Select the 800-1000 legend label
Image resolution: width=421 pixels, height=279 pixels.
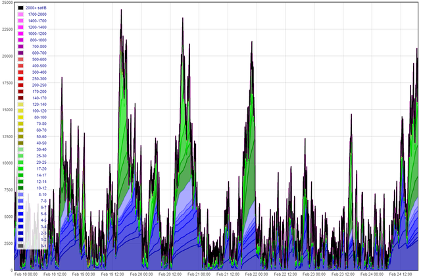38,40
